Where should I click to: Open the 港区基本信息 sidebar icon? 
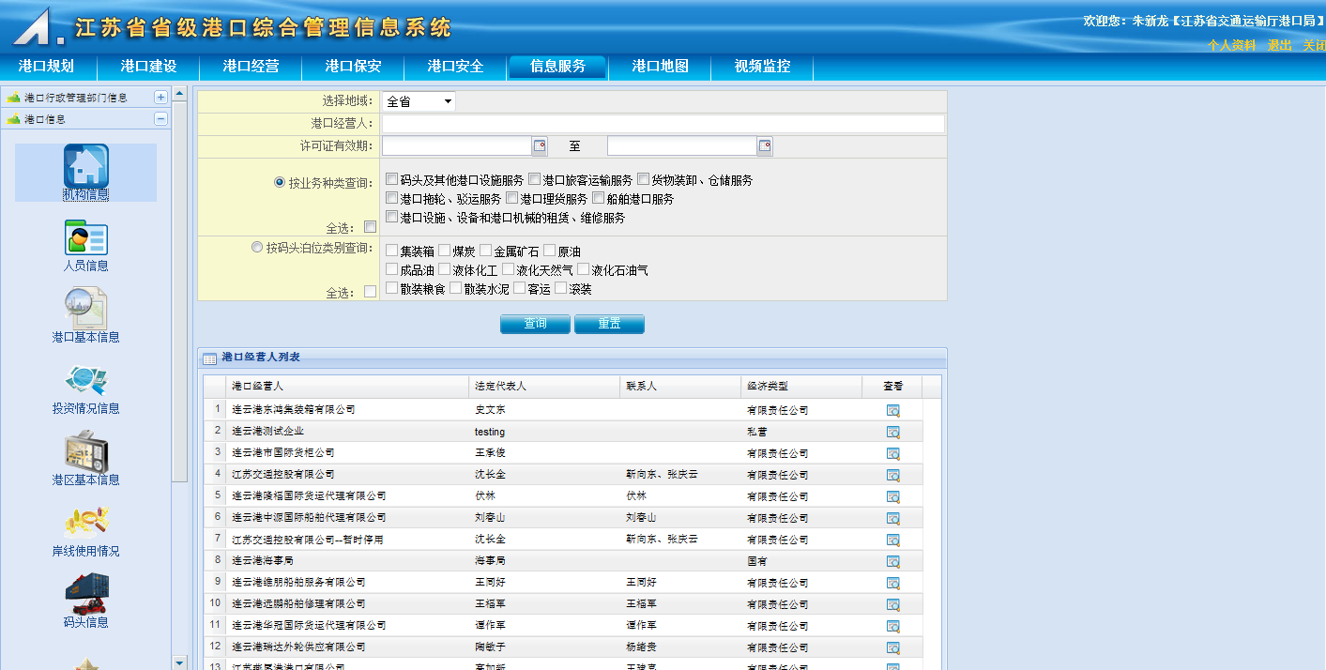pos(85,452)
